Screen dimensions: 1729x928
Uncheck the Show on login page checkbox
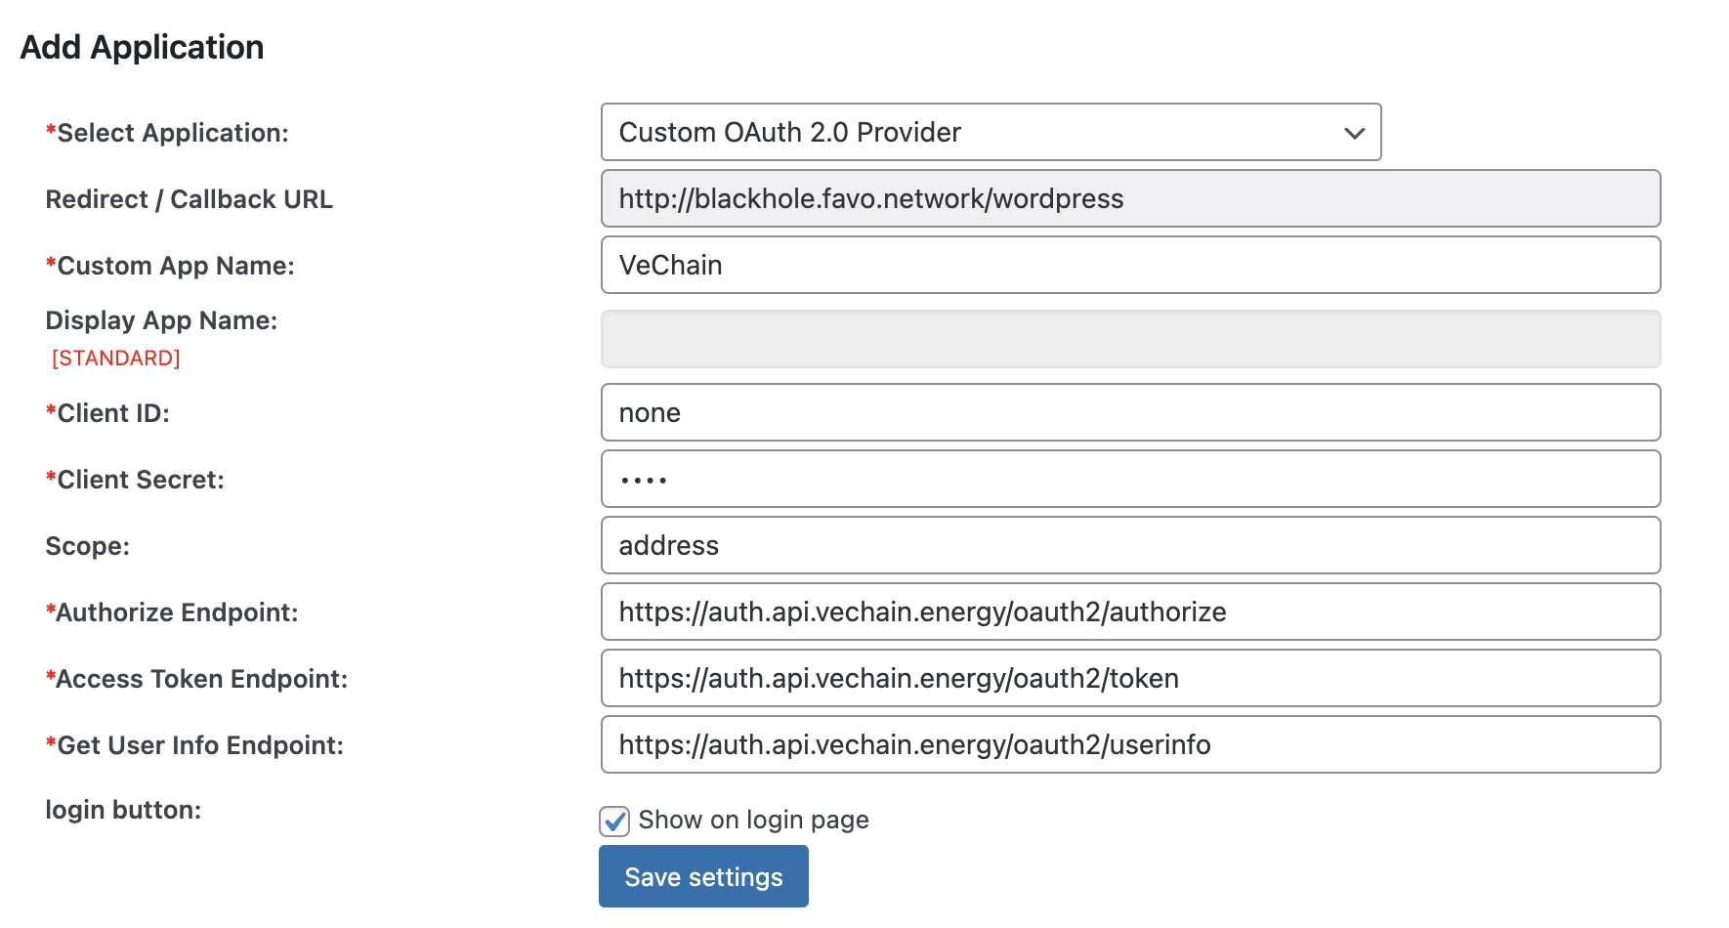tap(614, 821)
